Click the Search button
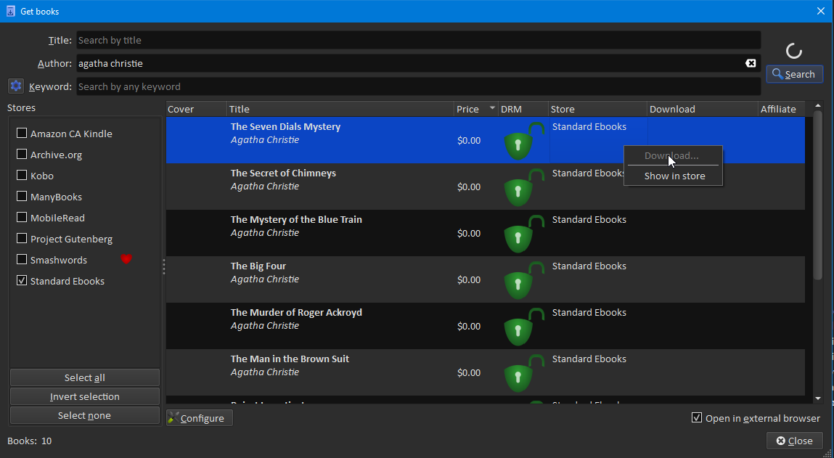This screenshot has width=834, height=458. pos(794,74)
